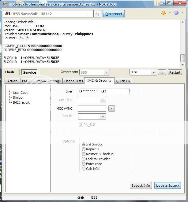Click the yellow star favorites icon
This screenshot has height=202, width=188.
(x=164, y=13)
